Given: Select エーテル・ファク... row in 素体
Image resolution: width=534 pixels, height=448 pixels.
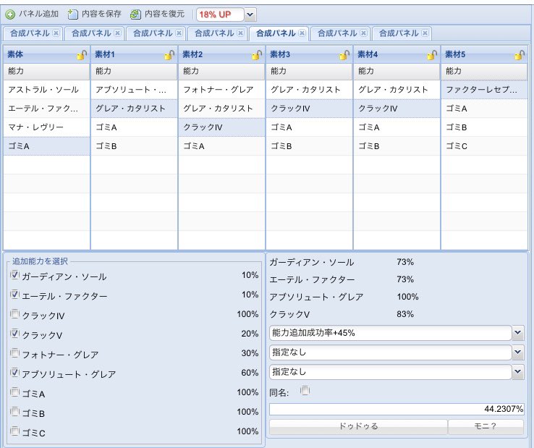Looking at the screenshot, I should click(x=46, y=109).
